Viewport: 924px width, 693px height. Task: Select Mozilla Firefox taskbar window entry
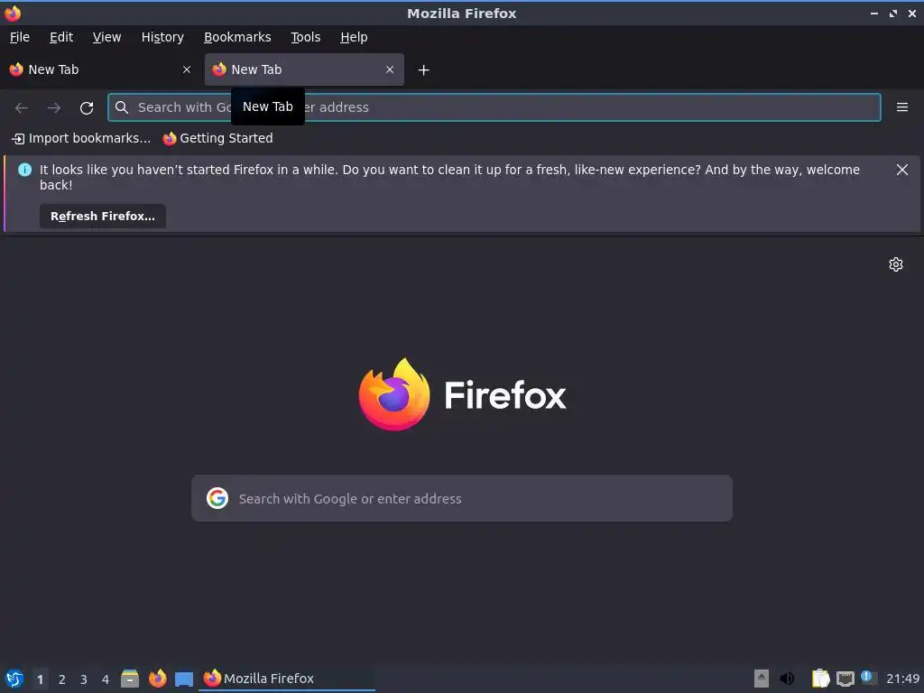point(286,679)
